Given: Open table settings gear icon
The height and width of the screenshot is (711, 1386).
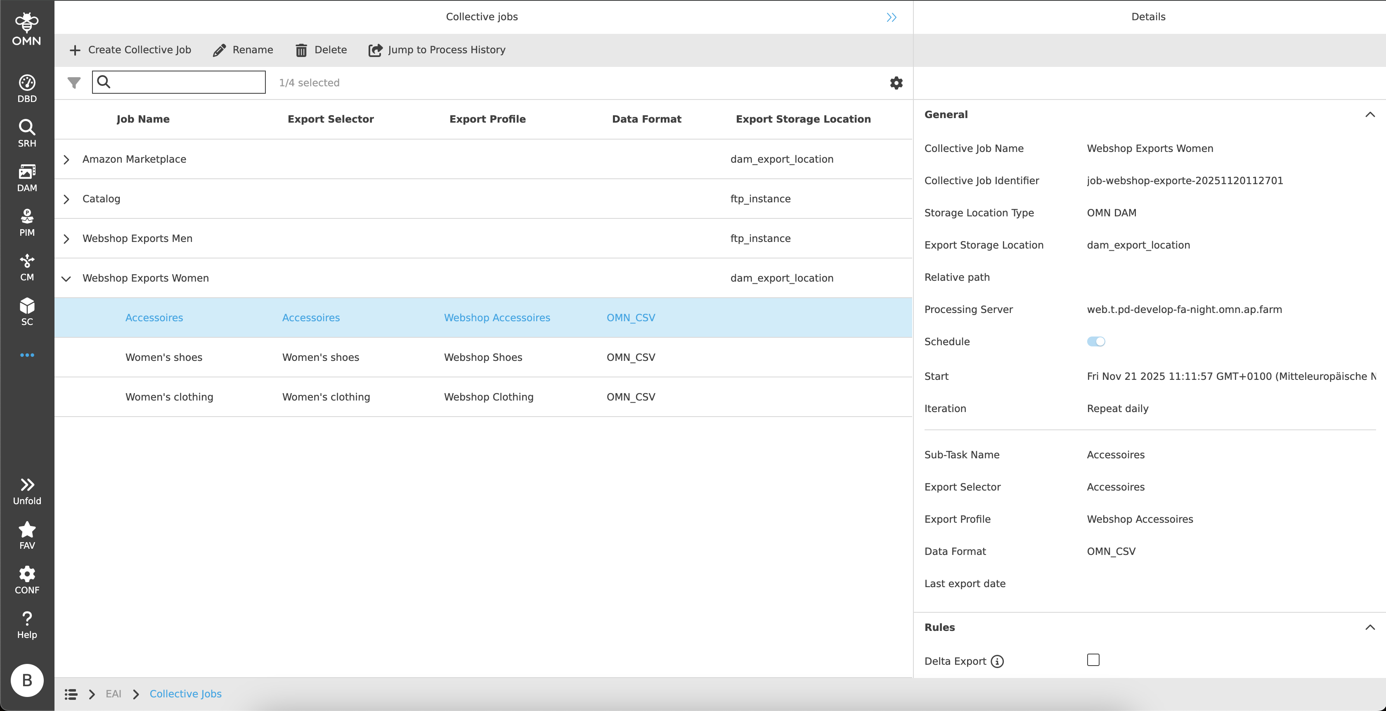Looking at the screenshot, I should (896, 82).
